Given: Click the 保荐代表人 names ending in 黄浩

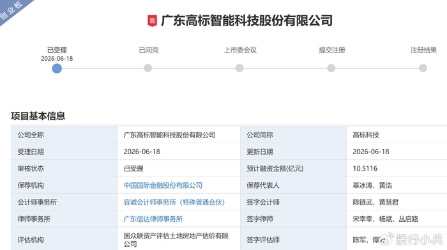Looking at the screenshot, I should [x=372, y=185].
